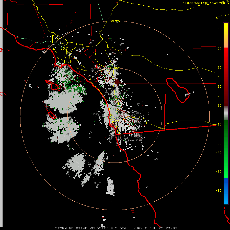Click the -20 value on the velocity color scale

(218, 134)
